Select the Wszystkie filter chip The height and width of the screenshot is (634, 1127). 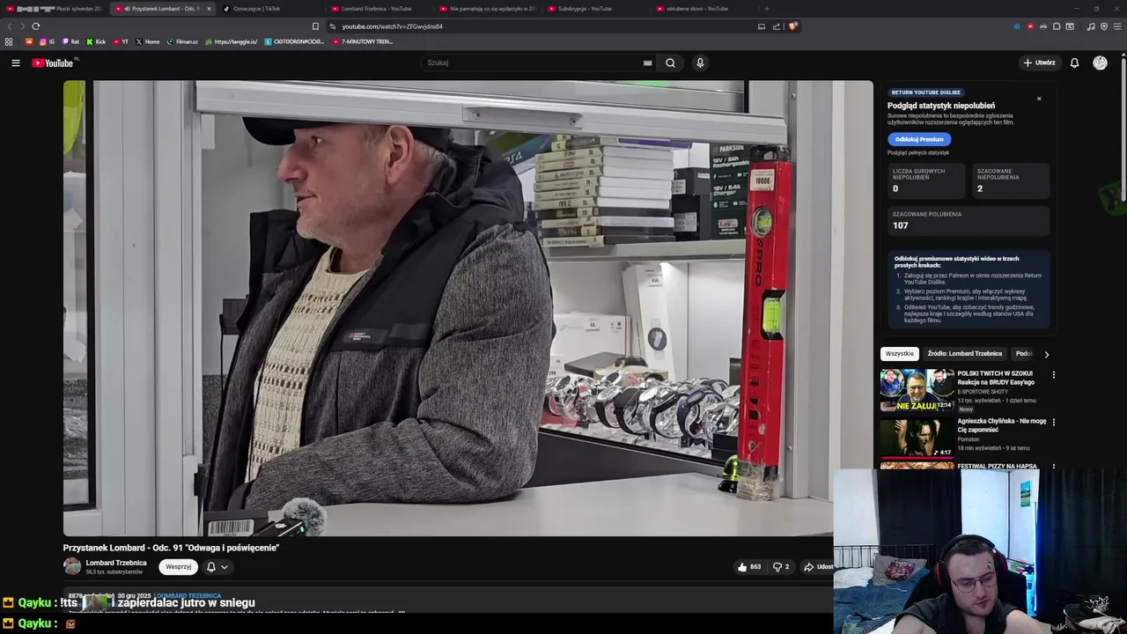tap(900, 354)
